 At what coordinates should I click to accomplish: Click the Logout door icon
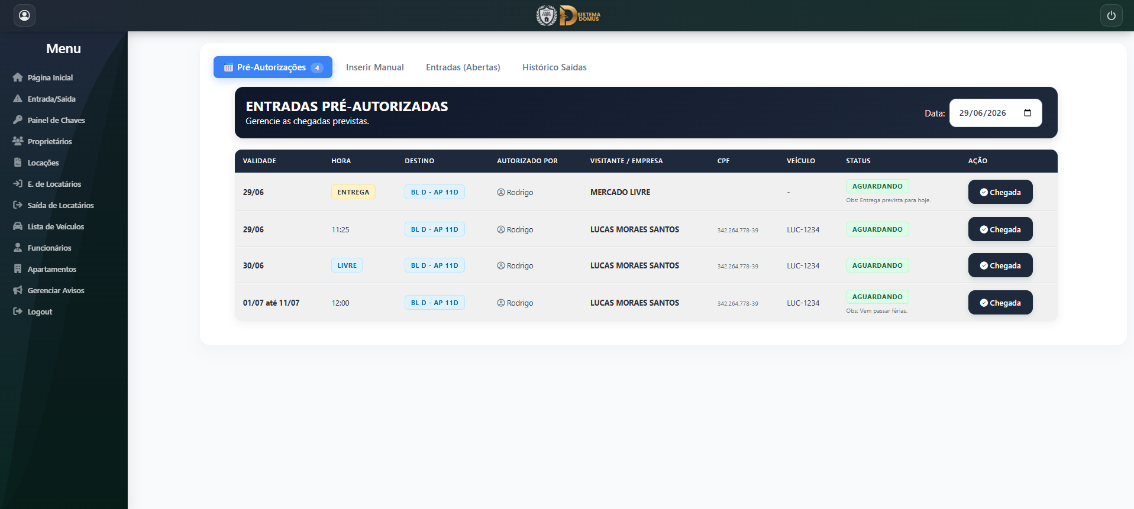[18, 312]
